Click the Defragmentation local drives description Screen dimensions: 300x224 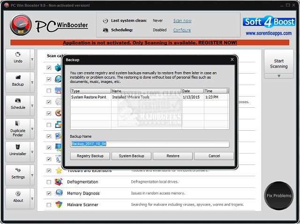(155, 182)
